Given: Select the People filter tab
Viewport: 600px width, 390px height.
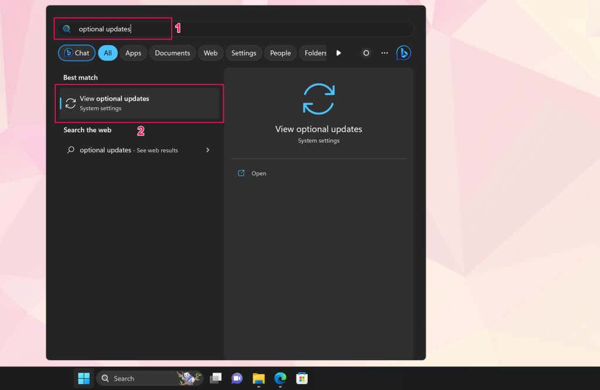Looking at the screenshot, I should tap(281, 53).
